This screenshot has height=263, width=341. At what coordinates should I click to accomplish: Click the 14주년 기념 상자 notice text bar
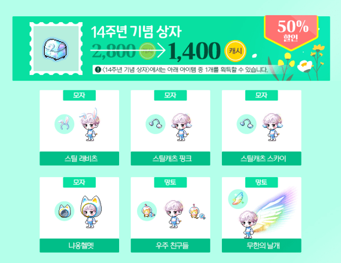[x=182, y=70]
